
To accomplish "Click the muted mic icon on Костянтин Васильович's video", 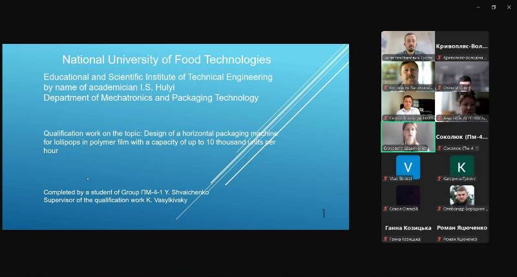I will (x=385, y=88).
